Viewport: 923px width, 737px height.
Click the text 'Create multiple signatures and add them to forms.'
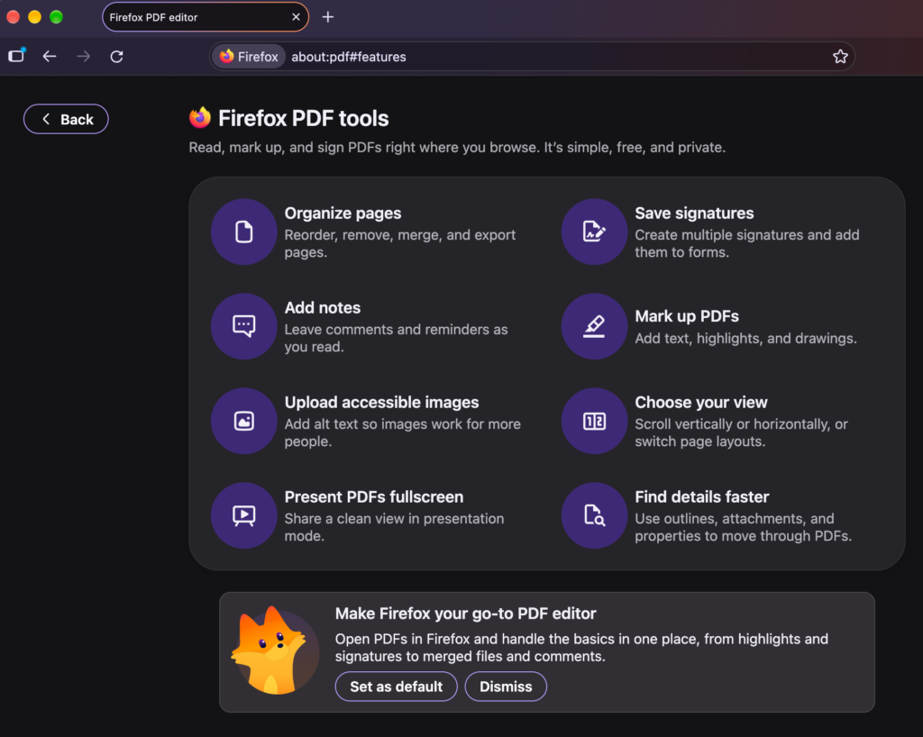point(747,243)
